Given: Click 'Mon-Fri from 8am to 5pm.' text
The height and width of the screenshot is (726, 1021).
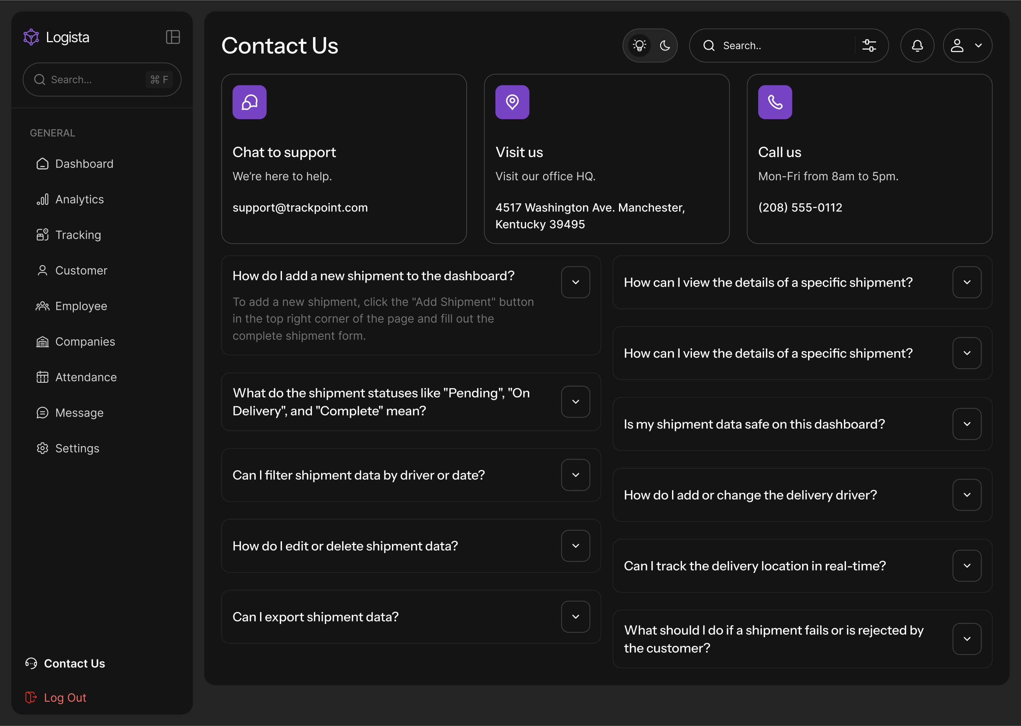Looking at the screenshot, I should [x=828, y=177].
